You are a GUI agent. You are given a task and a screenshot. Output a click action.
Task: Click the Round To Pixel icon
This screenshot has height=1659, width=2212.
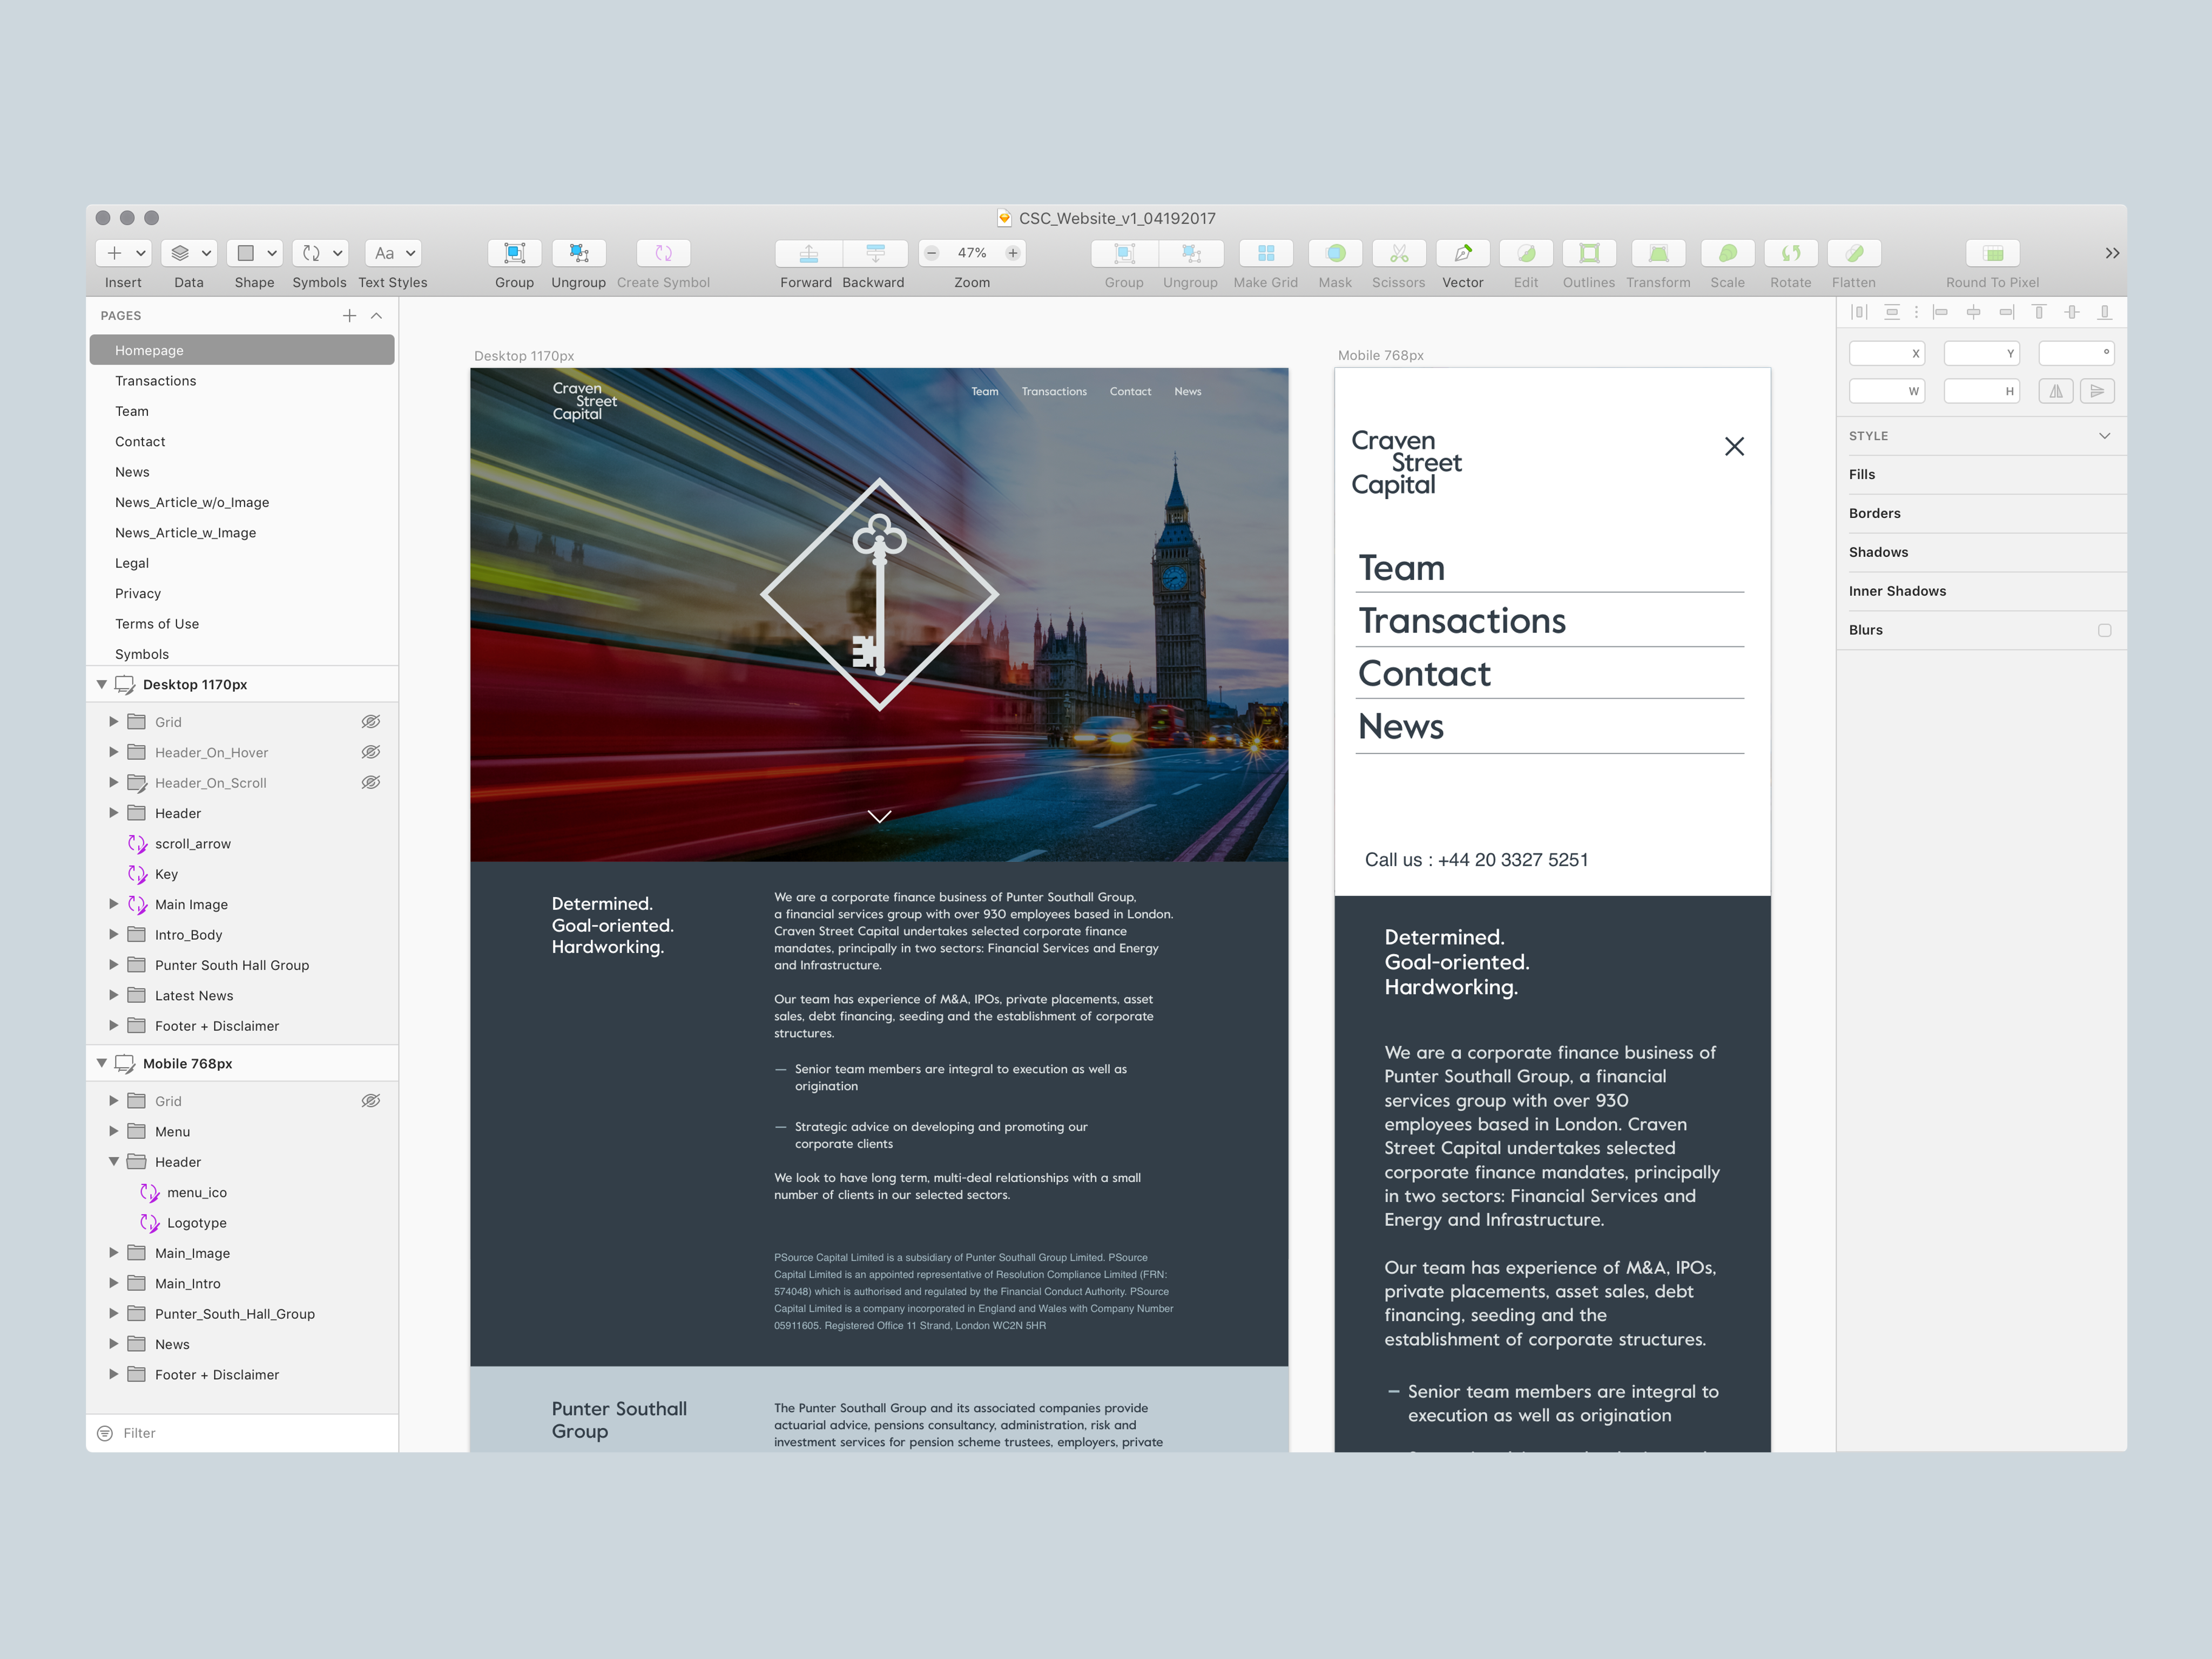click(1992, 253)
